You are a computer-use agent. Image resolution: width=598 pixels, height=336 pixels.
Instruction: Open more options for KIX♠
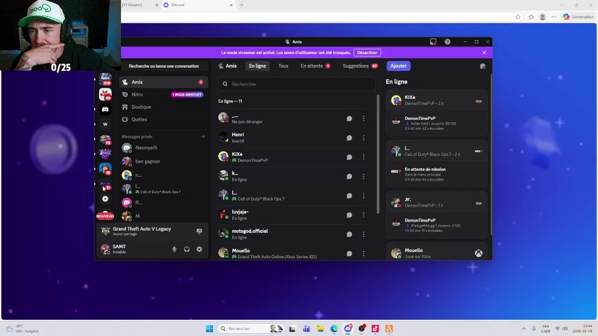pyautogui.click(x=363, y=157)
